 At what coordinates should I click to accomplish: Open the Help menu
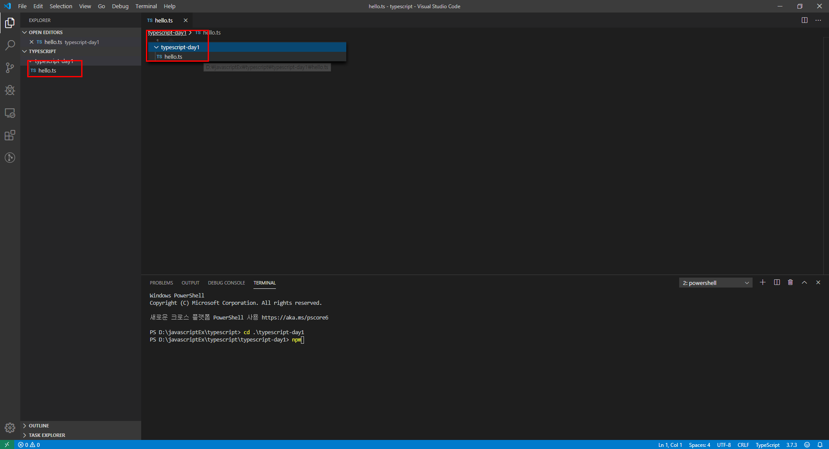click(x=169, y=6)
